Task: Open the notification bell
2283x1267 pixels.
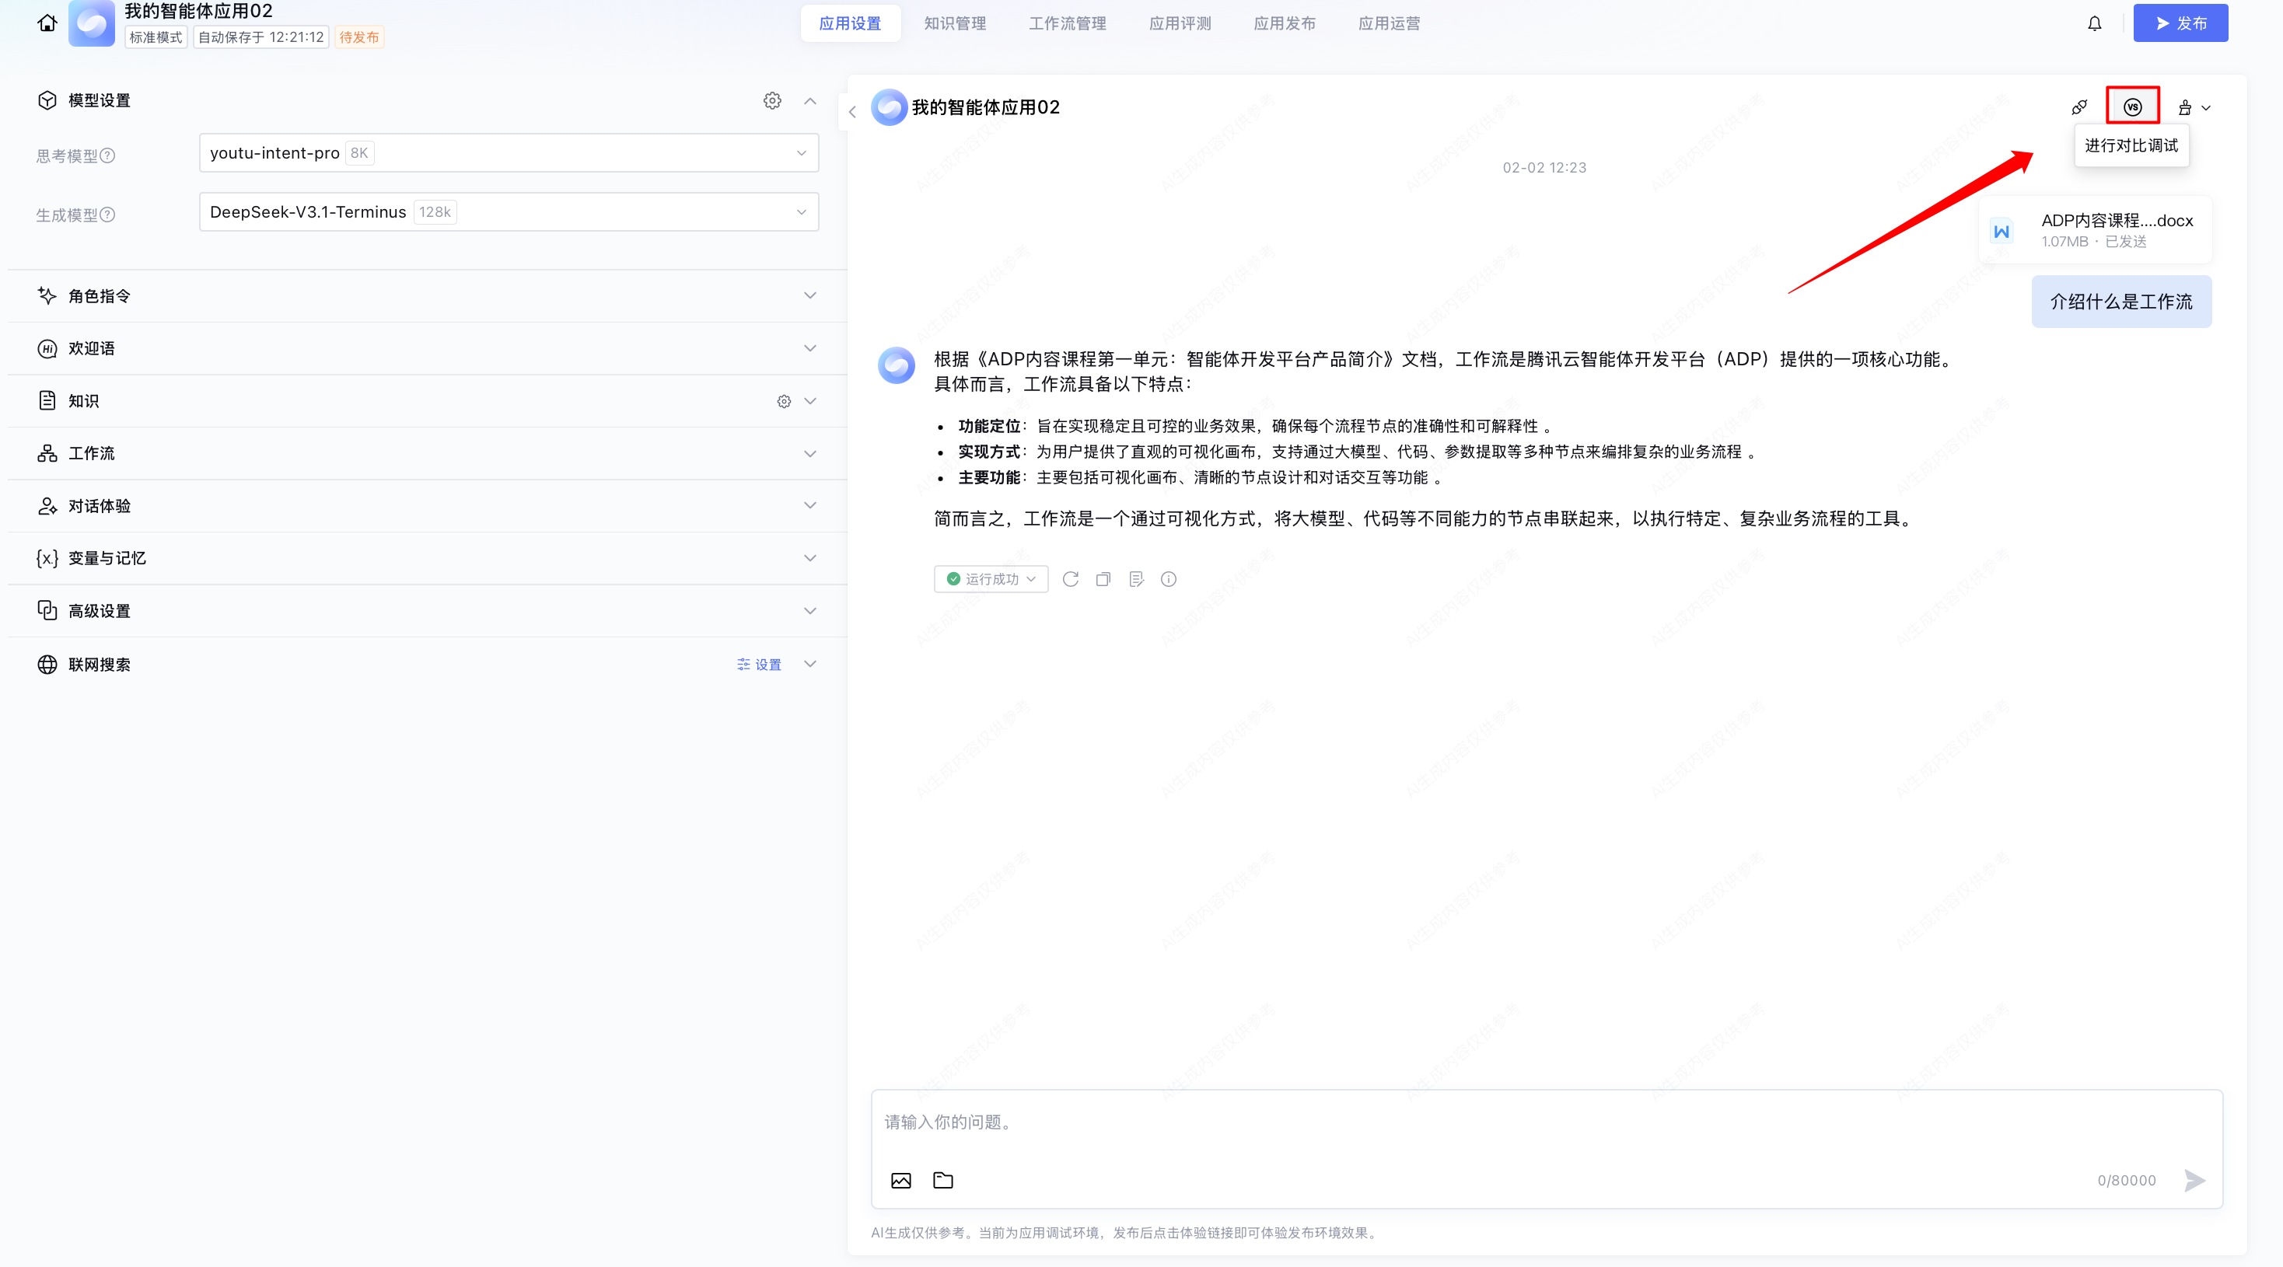Action: pos(2094,23)
